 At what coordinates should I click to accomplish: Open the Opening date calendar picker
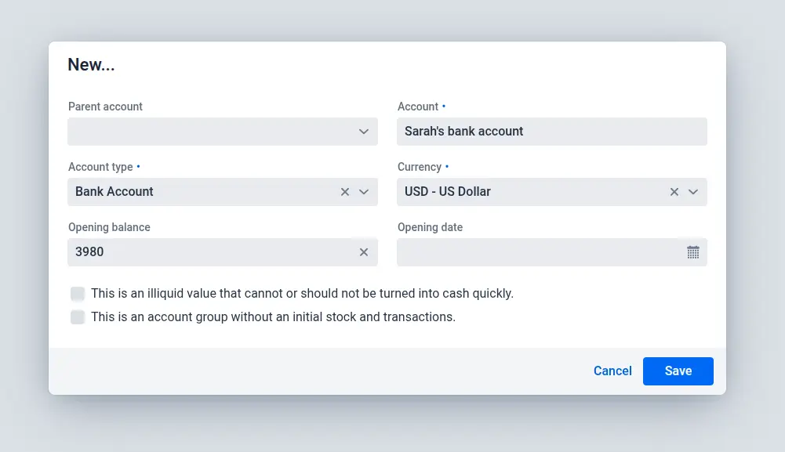[x=692, y=252]
